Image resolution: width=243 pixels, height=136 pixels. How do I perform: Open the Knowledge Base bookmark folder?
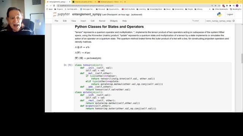tap(155, 9)
